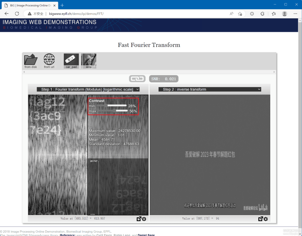Open the browser extensions menu

pos(262,14)
